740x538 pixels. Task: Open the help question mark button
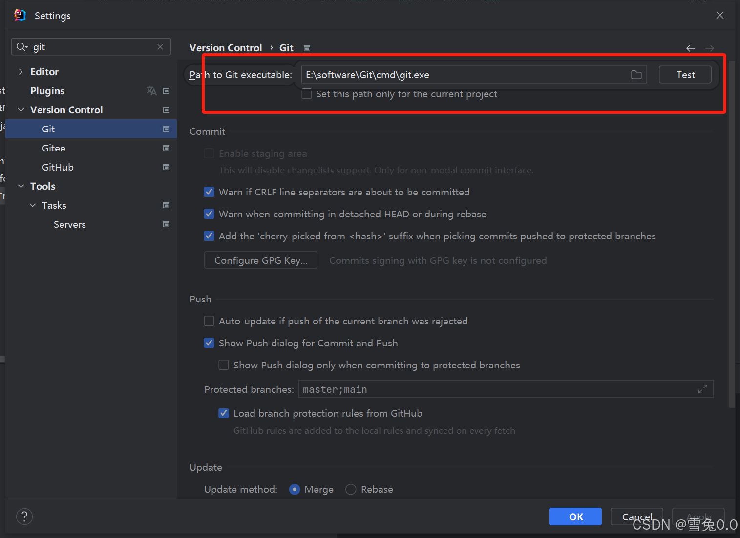[x=24, y=516]
